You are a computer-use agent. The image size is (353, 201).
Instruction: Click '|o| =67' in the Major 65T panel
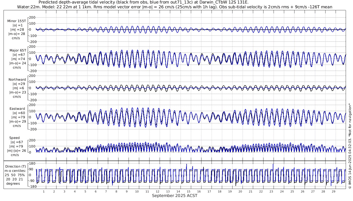[18, 55]
